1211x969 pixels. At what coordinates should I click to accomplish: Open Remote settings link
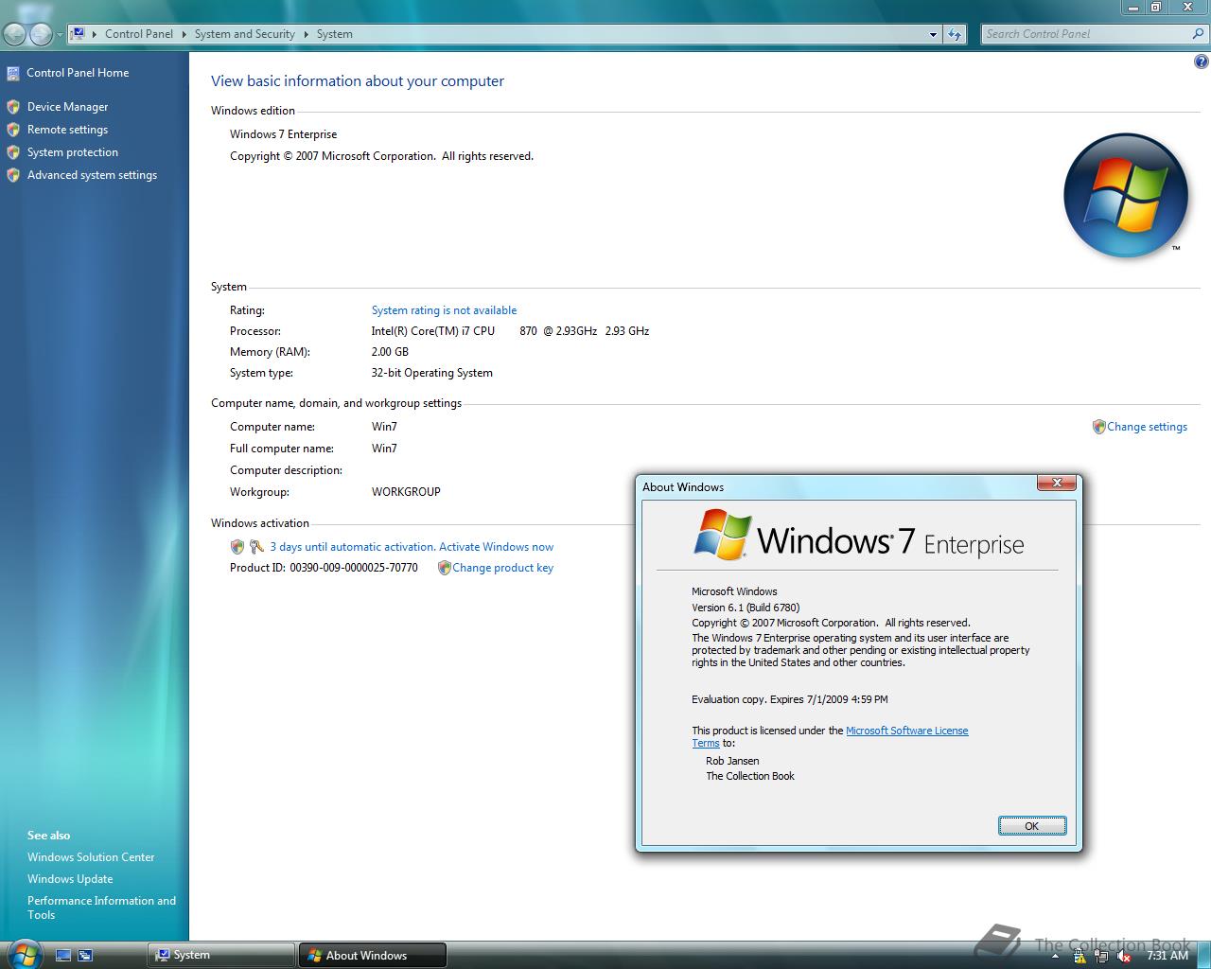tap(67, 130)
